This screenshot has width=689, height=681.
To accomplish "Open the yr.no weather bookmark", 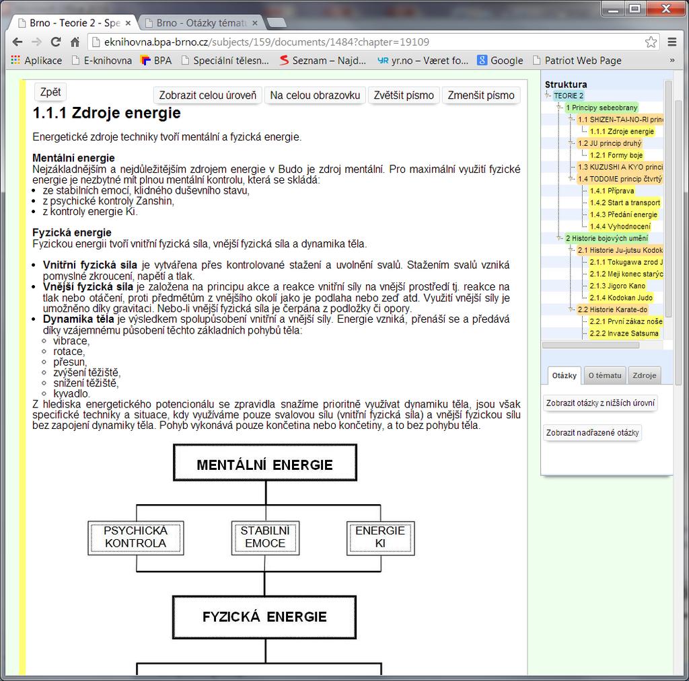I will pyautogui.click(x=423, y=61).
